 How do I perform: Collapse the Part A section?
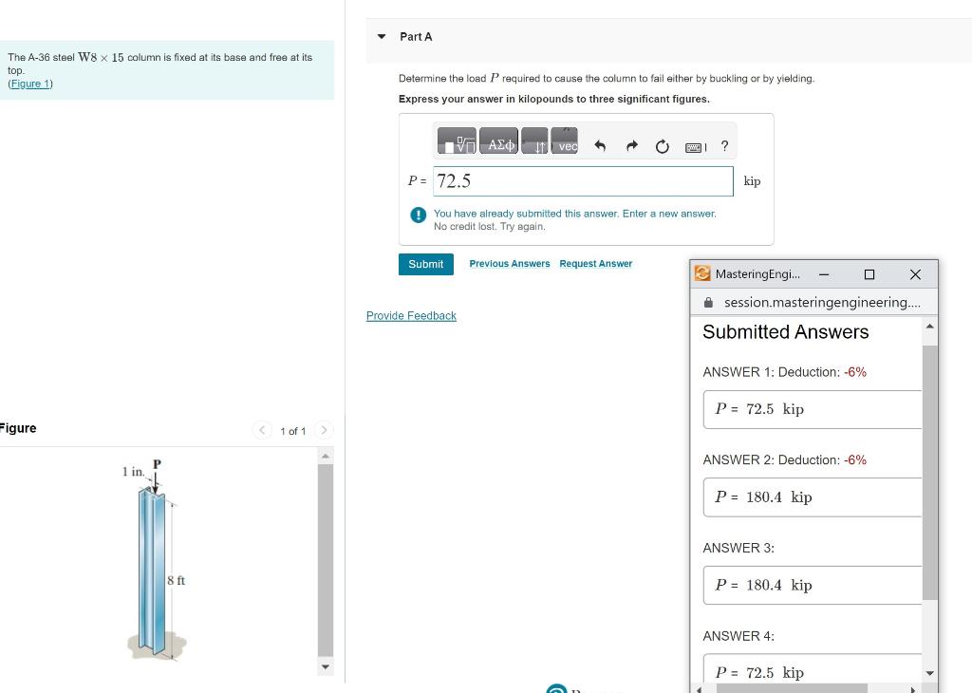tap(381, 36)
